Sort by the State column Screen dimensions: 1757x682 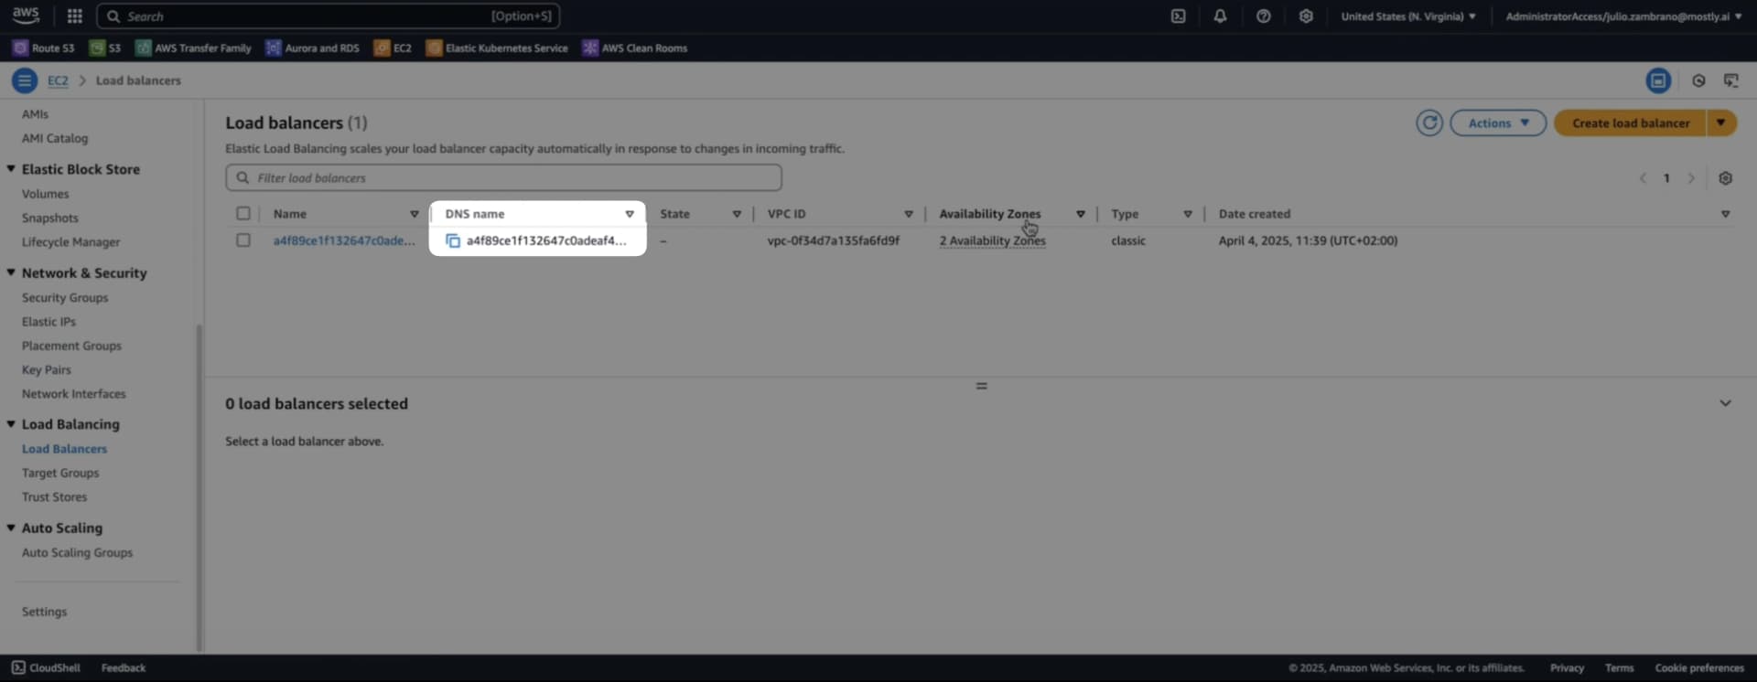(x=737, y=214)
